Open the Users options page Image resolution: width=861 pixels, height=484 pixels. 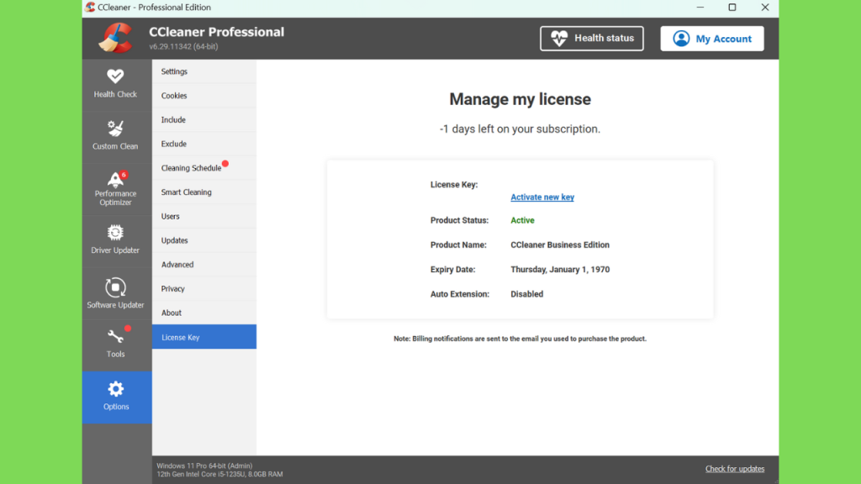coord(204,216)
